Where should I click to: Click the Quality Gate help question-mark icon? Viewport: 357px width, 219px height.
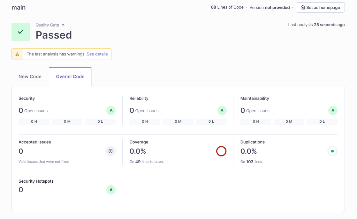pyautogui.click(x=63, y=25)
